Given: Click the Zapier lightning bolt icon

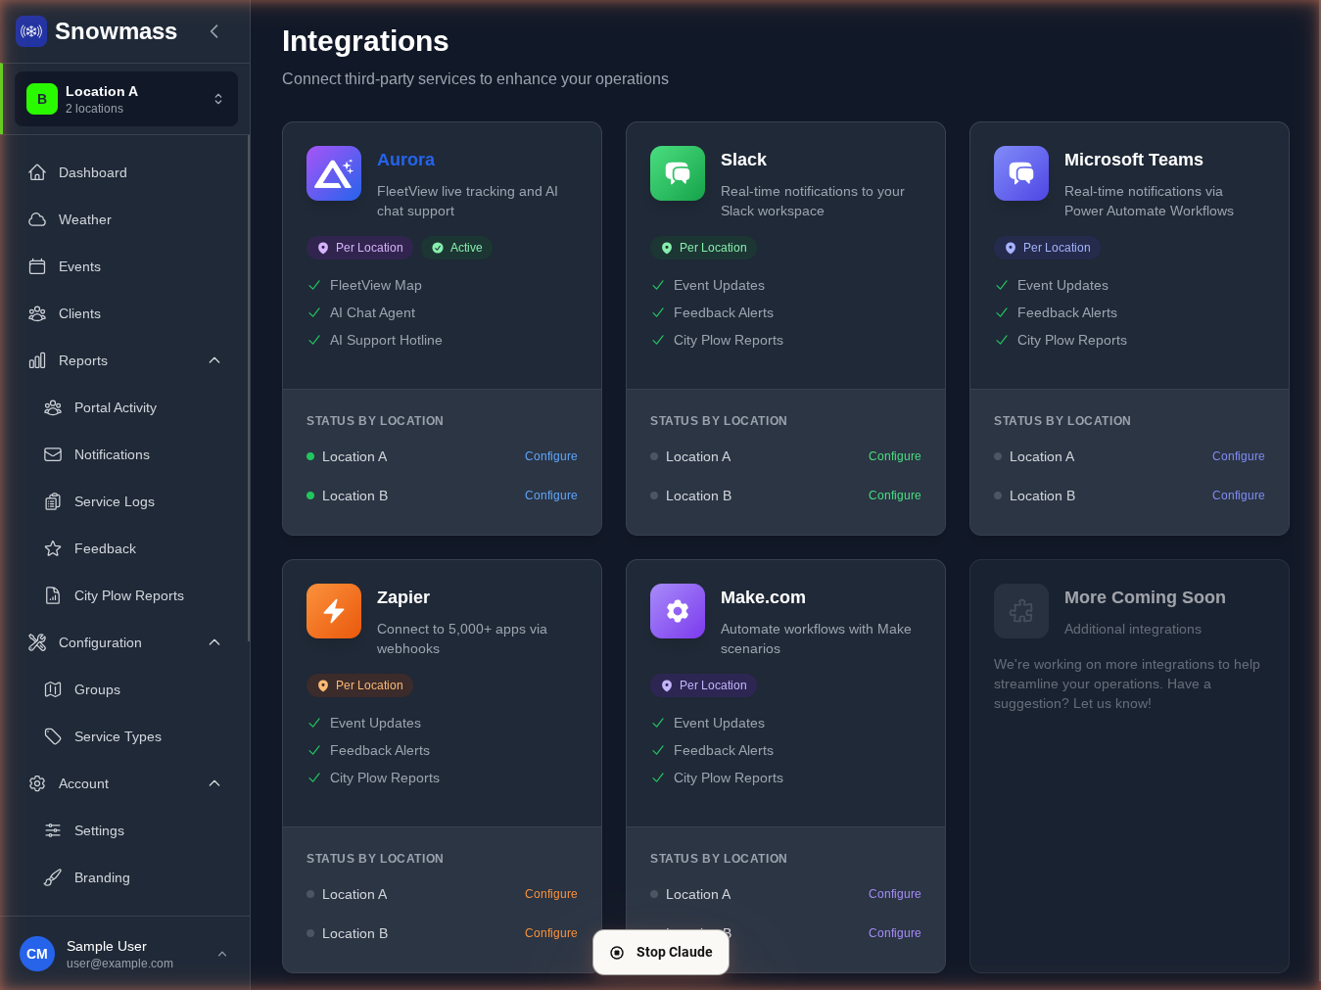Looking at the screenshot, I should tap(333, 611).
